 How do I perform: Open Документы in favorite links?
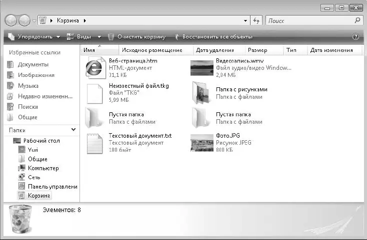tap(33, 65)
